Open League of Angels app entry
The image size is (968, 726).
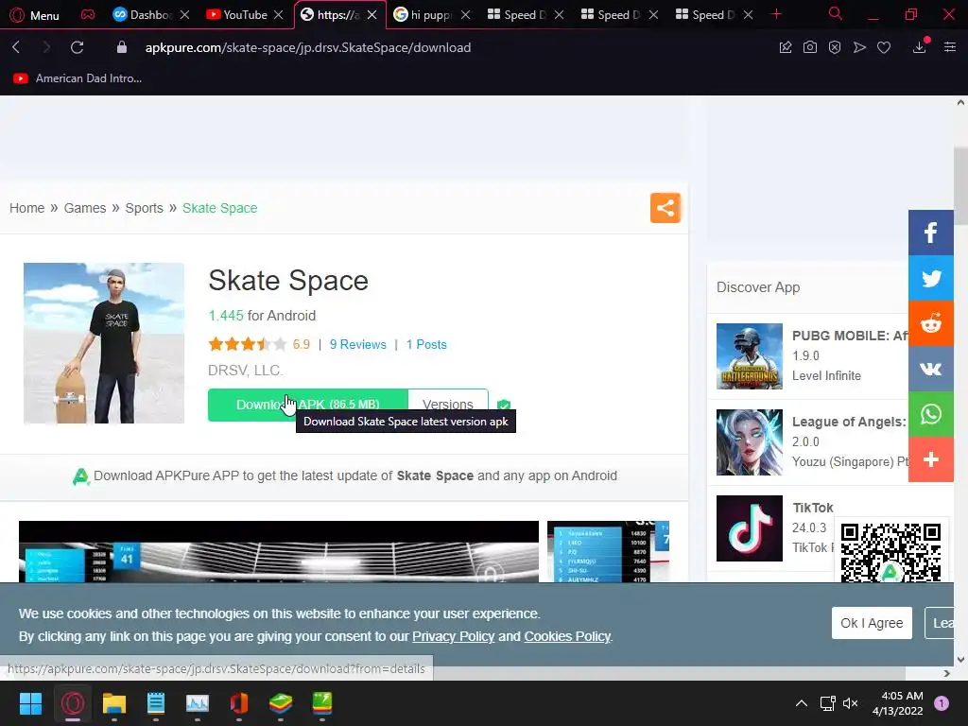812,442
